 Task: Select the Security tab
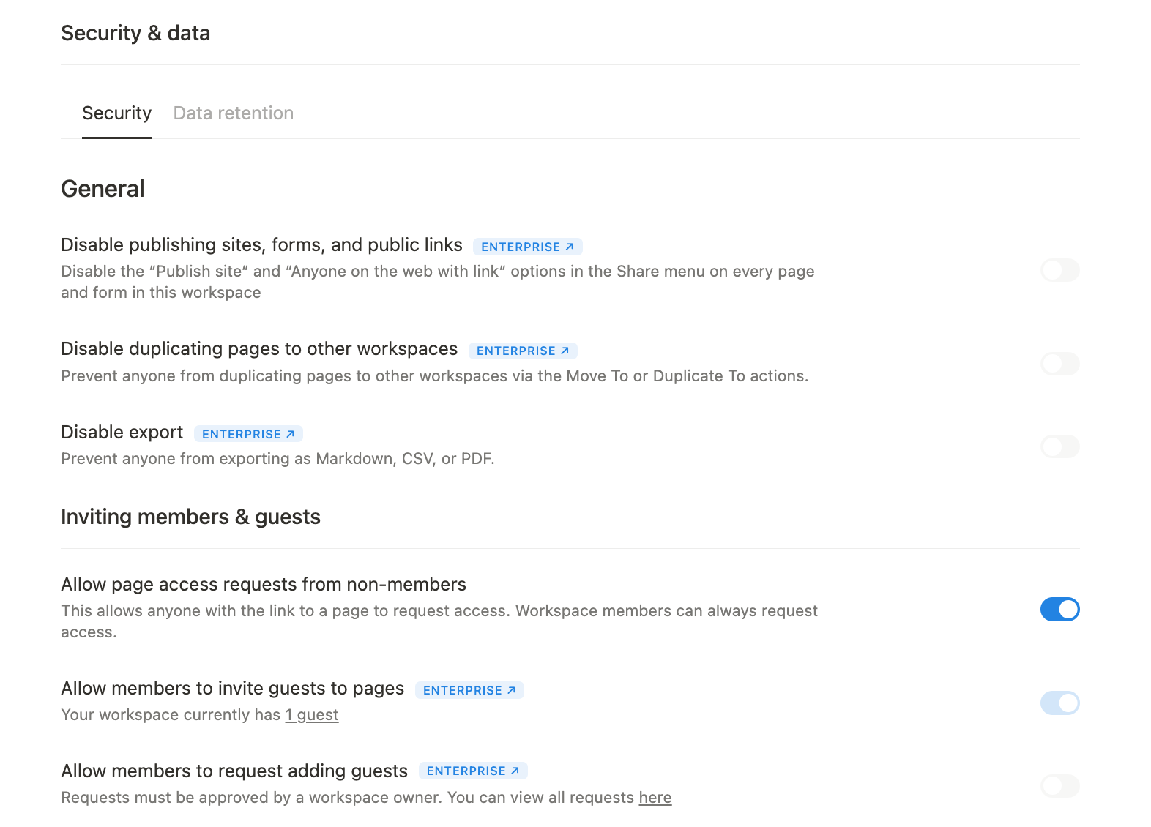[116, 113]
